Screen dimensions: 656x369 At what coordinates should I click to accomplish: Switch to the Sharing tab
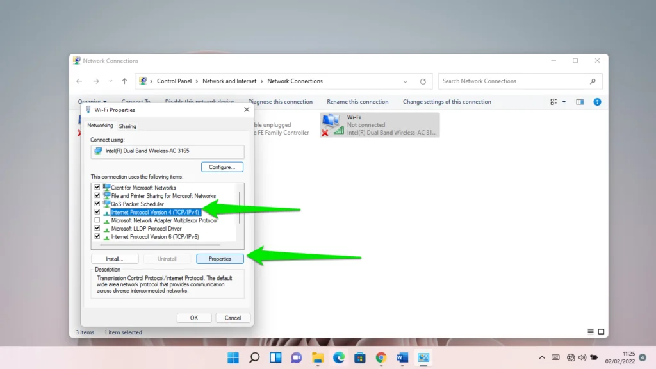(127, 126)
